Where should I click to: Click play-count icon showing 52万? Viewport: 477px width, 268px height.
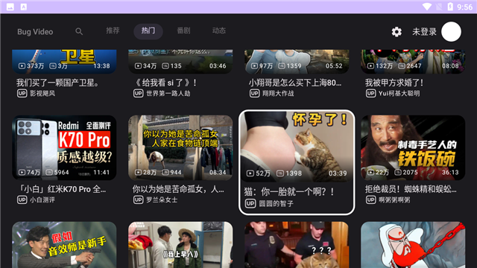[x=250, y=173]
